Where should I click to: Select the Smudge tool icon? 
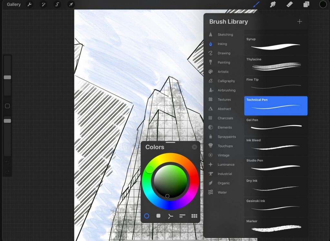[273, 4]
